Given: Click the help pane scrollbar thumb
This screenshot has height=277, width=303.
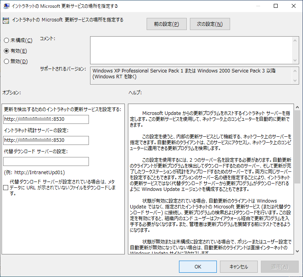Looking at the screenshot, I should point(298,147).
